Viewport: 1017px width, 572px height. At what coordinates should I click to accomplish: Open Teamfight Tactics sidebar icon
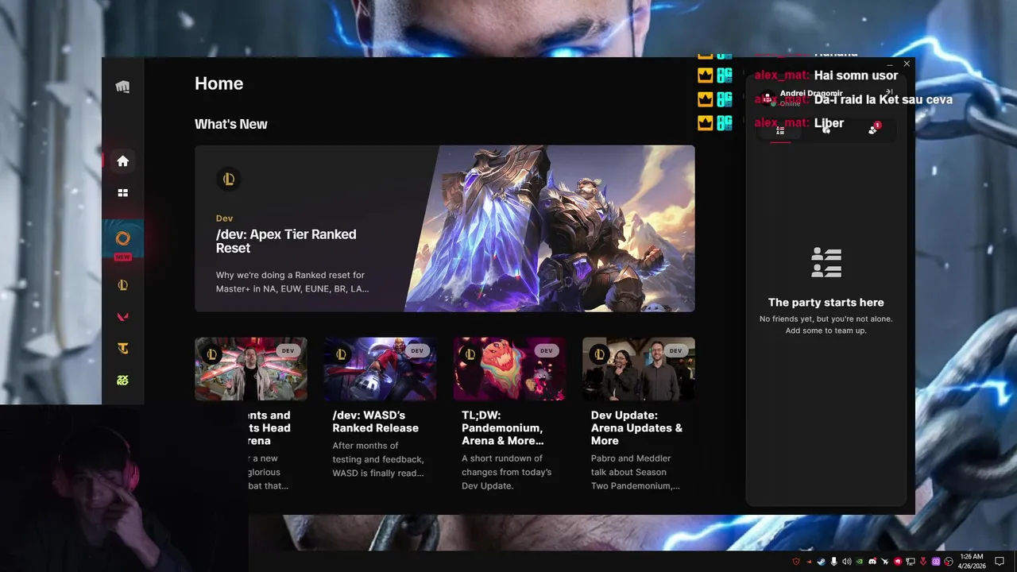(122, 349)
